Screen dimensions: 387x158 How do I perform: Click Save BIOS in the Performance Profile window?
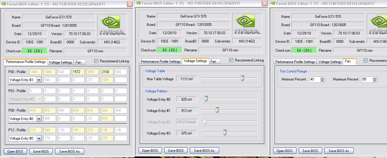41,151
